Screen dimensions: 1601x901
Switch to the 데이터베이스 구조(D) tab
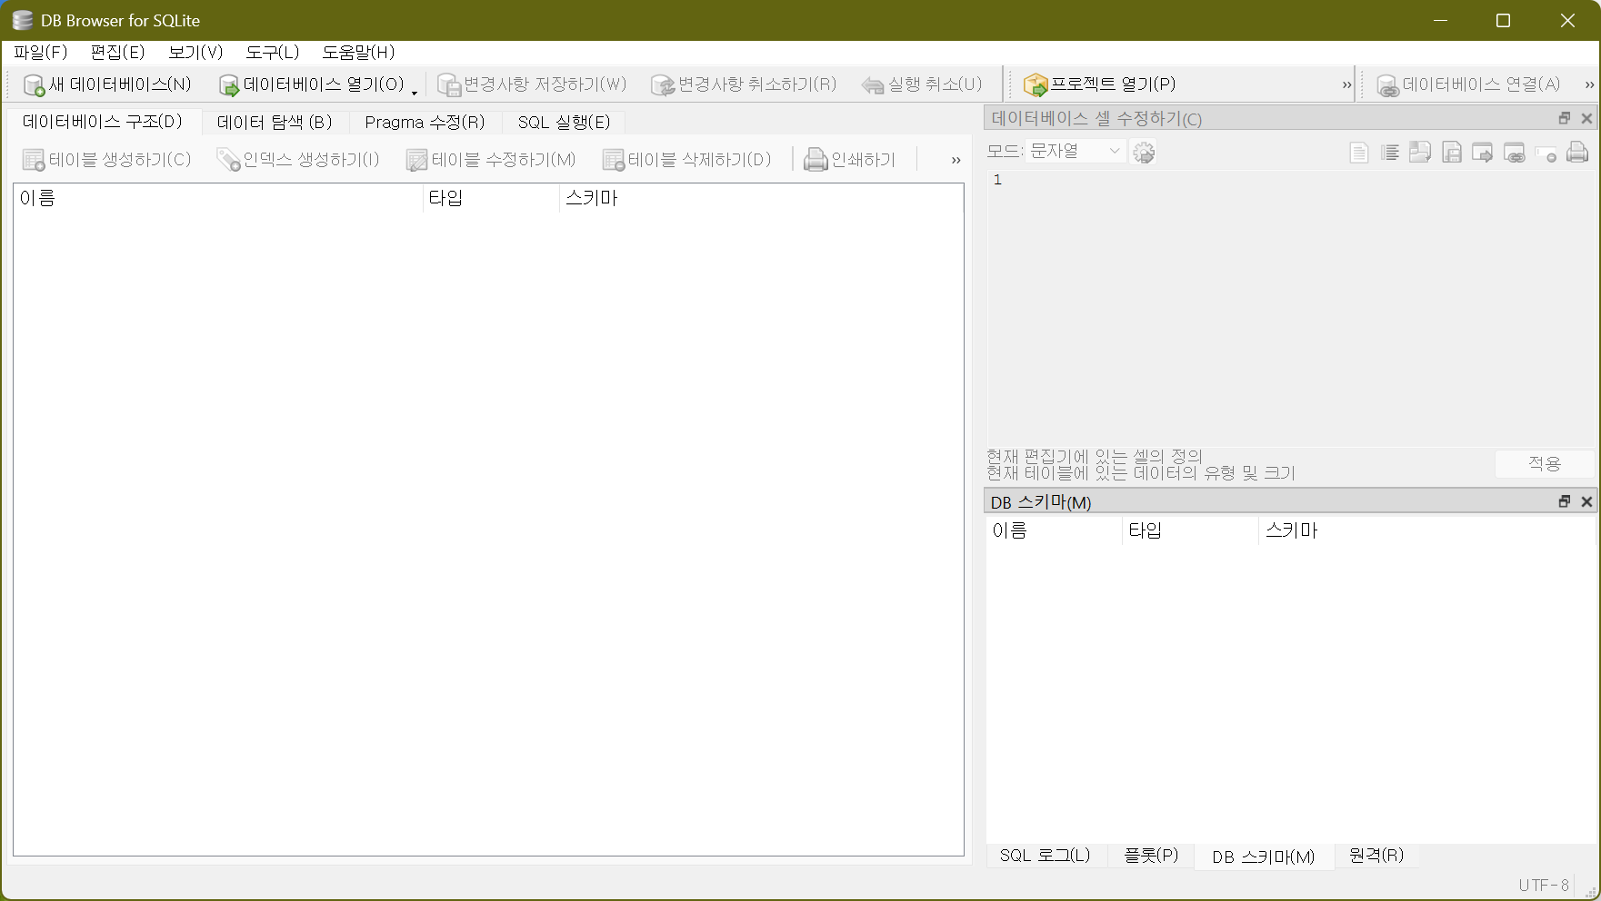tap(103, 122)
